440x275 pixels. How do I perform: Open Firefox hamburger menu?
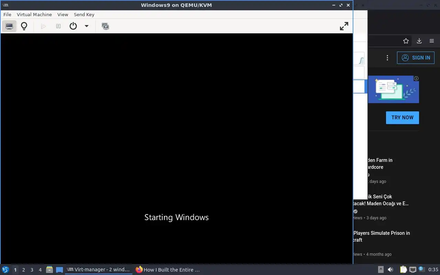(x=432, y=41)
